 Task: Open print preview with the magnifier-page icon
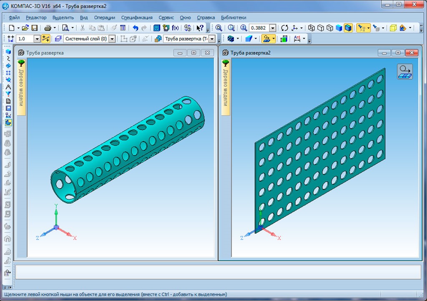coord(65,28)
